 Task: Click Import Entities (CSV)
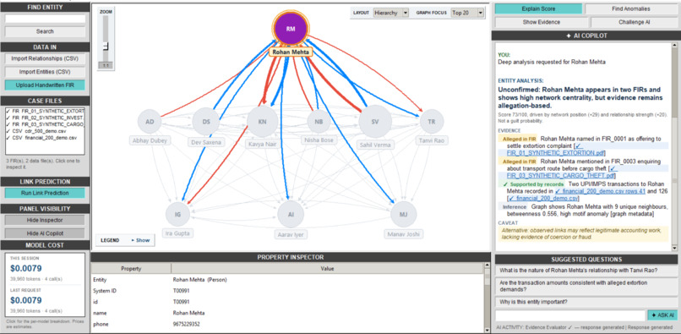(x=45, y=72)
